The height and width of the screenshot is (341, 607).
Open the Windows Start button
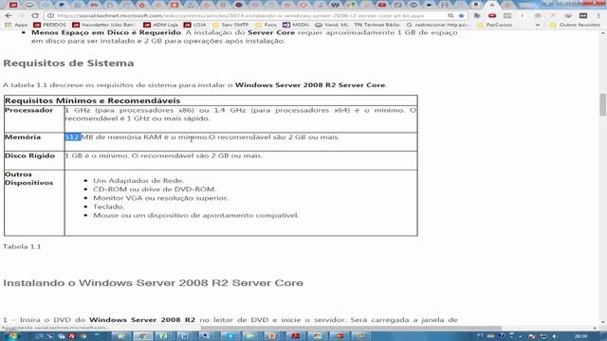click(11, 336)
